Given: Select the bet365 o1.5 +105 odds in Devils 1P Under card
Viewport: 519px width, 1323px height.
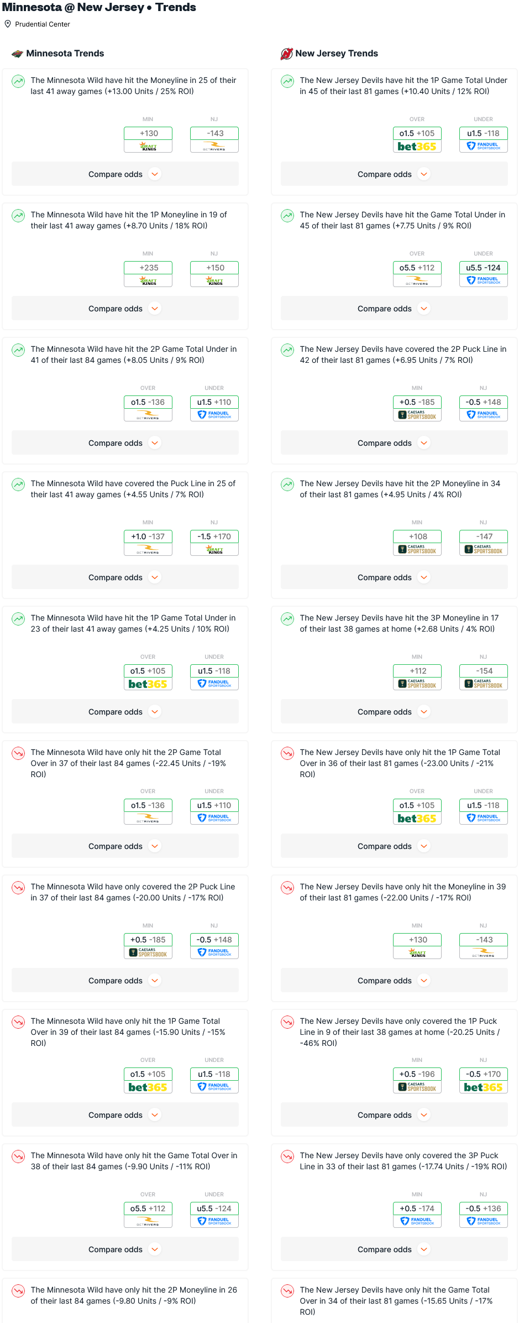Looking at the screenshot, I should tap(417, 139).
